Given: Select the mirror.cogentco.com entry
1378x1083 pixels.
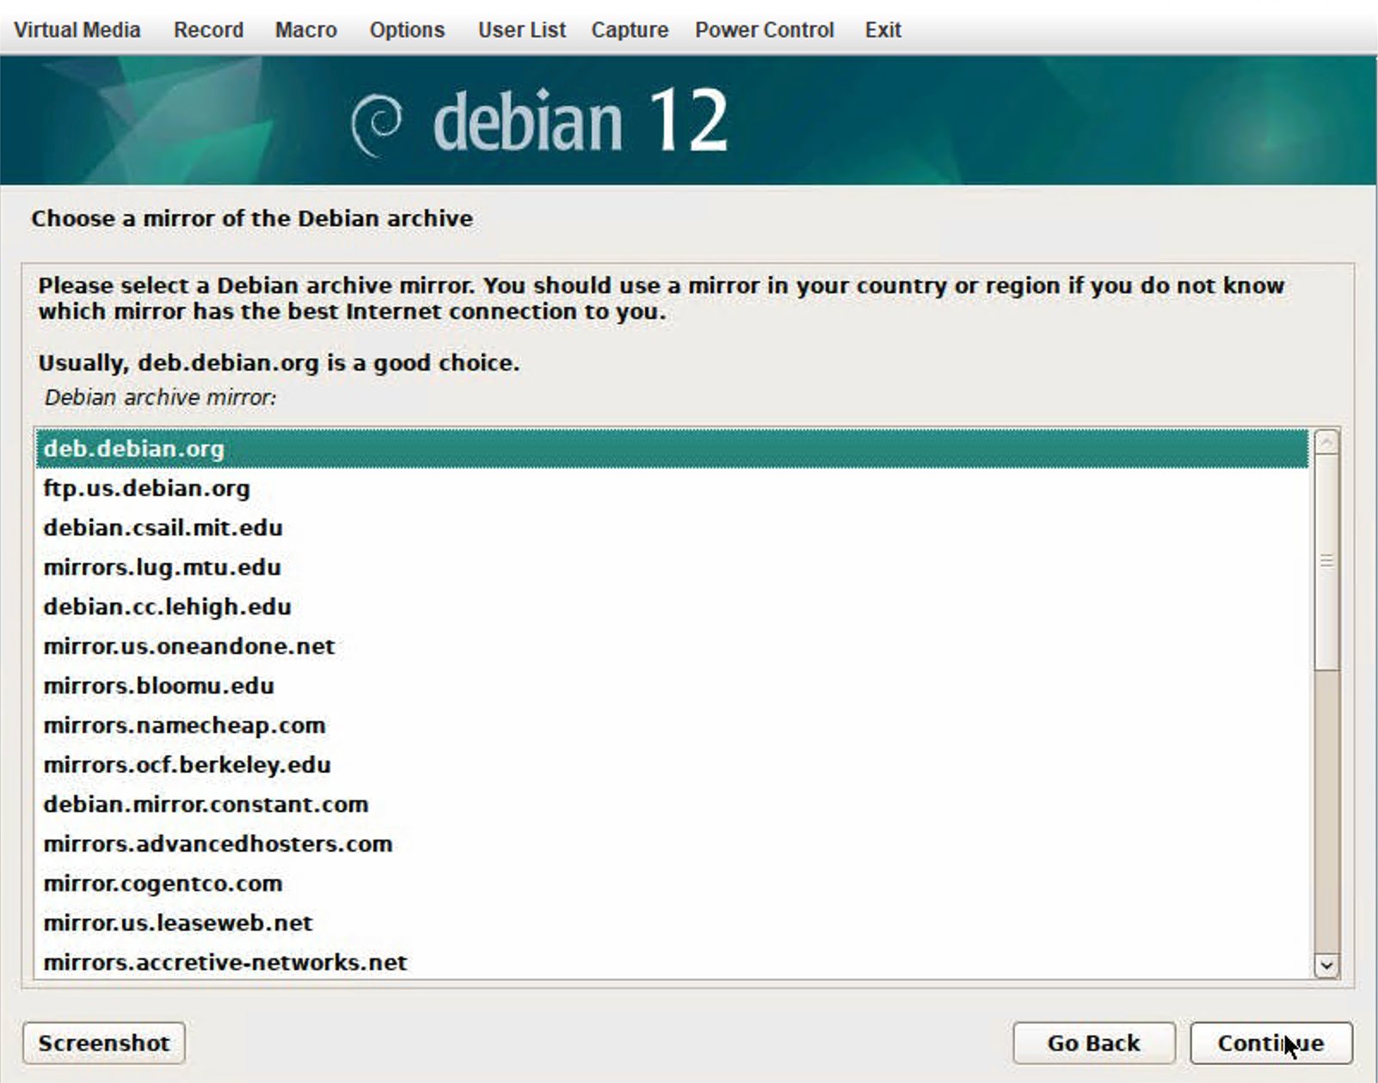Looking at the screenshot, I should (163, 884).
